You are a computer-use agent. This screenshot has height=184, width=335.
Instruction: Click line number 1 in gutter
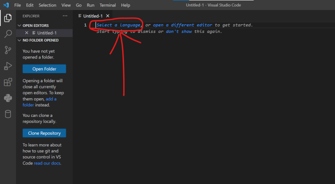click(85, 25)
